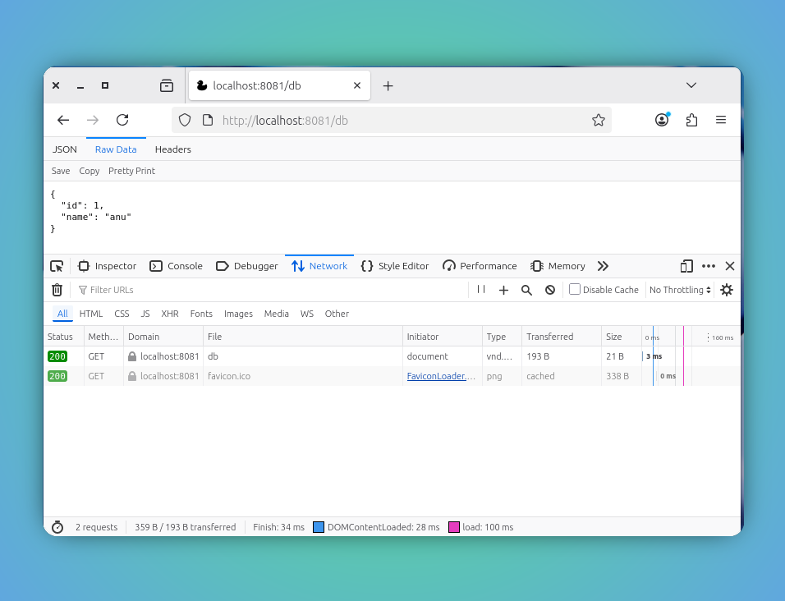Filter requests by XHR type
This screenshot has width=785, height=601.
170,314
